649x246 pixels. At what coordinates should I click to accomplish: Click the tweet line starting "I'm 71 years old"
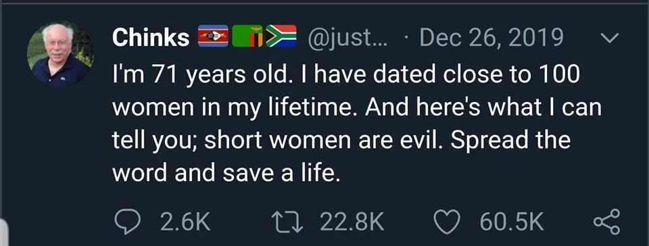346,74
